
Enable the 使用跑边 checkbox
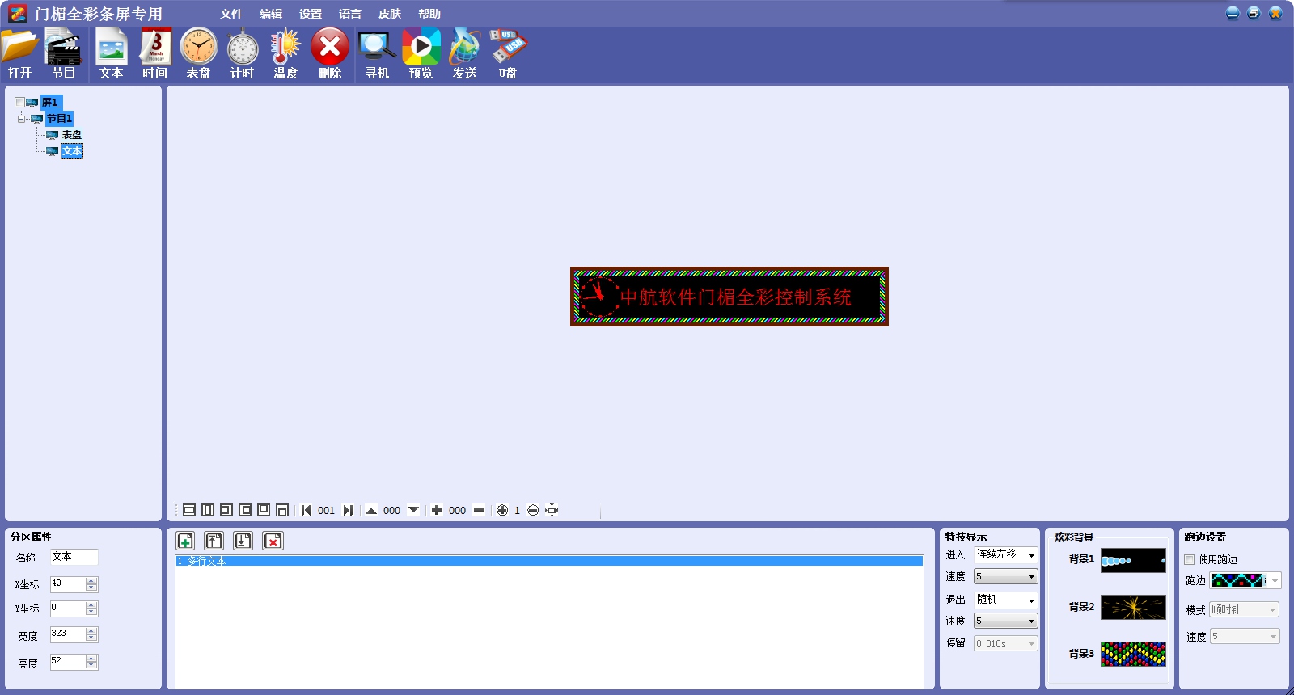1190,559
